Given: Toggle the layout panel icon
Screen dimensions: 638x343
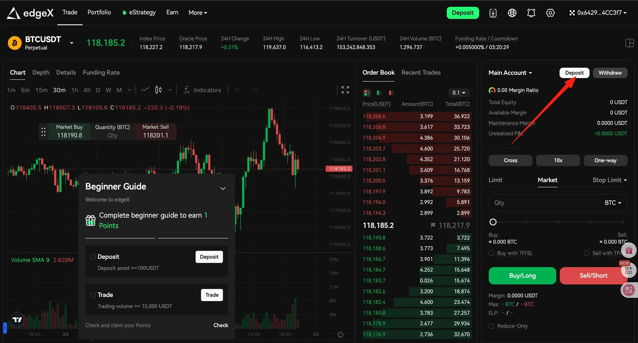Looking at the screenshot, I should 630,43.
